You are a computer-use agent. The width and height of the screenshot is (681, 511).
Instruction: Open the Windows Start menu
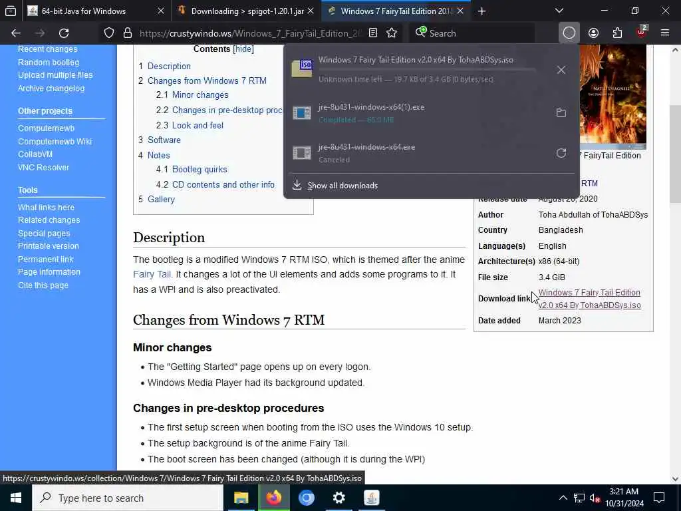pos(16,498)
